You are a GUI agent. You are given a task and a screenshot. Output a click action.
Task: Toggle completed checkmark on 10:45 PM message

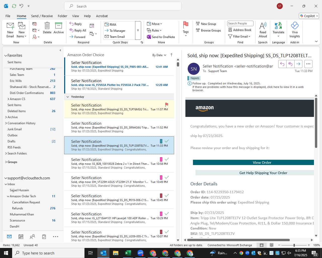coord(167,196)
